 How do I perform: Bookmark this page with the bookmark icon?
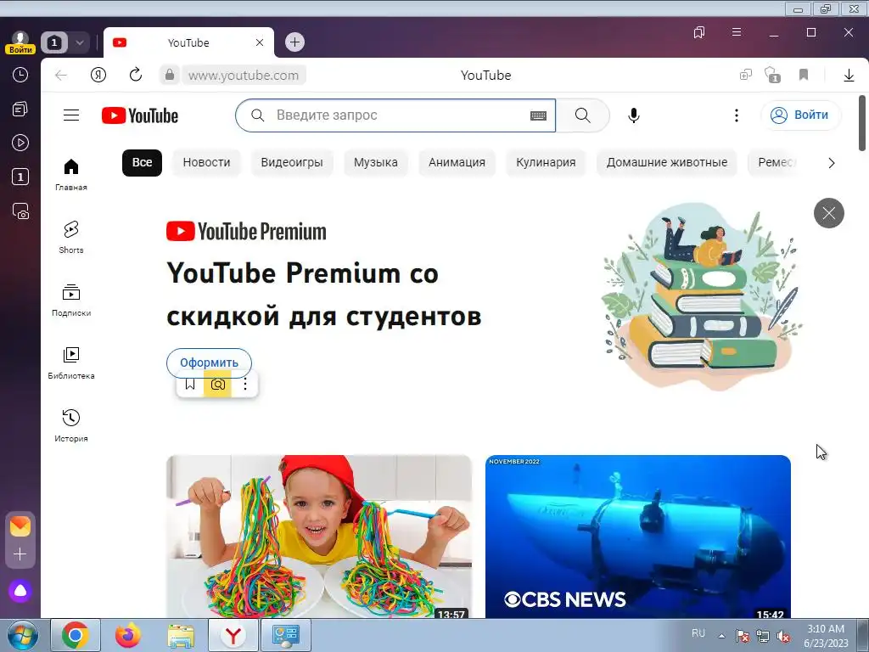[x=804, y=75]
